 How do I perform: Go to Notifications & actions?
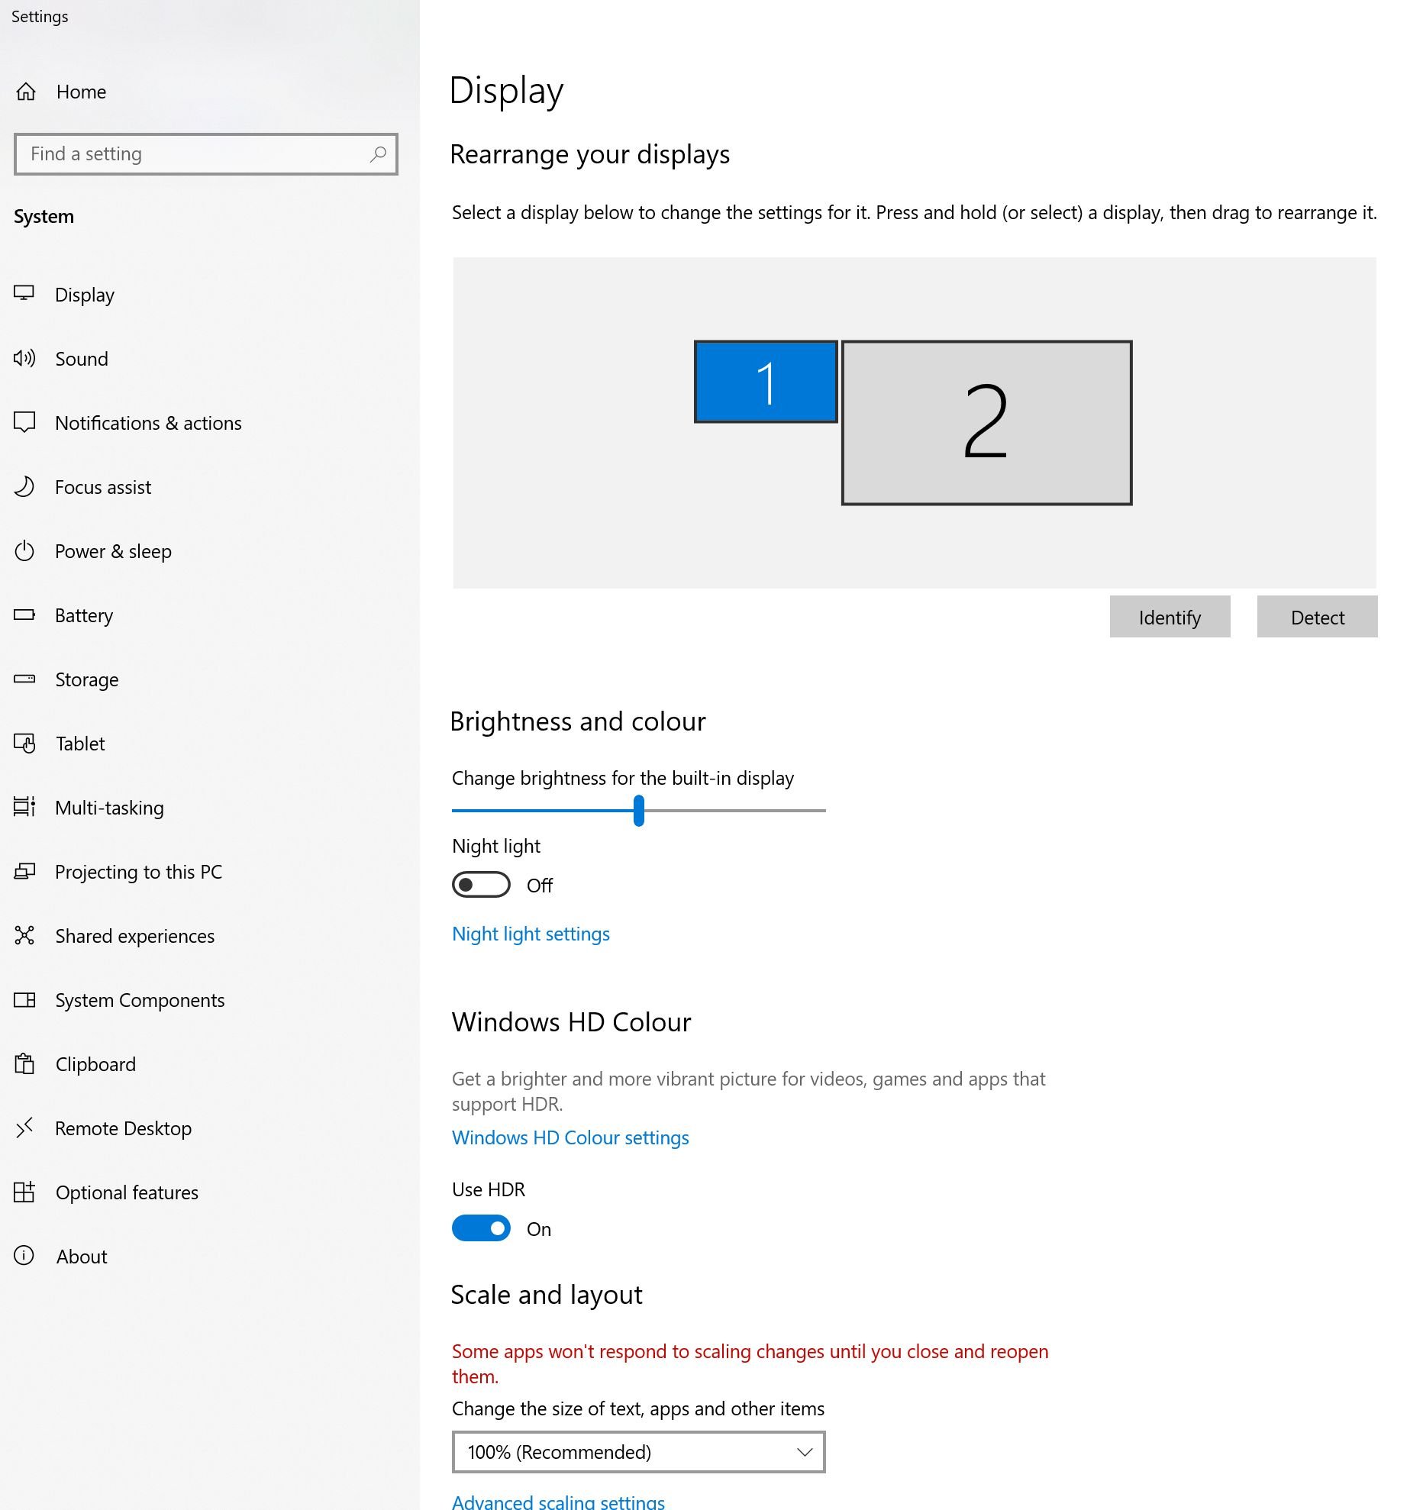click(x=148, y=423)
